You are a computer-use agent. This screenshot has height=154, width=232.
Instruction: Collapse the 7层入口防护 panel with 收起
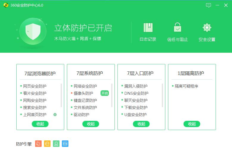coord(141,124)
